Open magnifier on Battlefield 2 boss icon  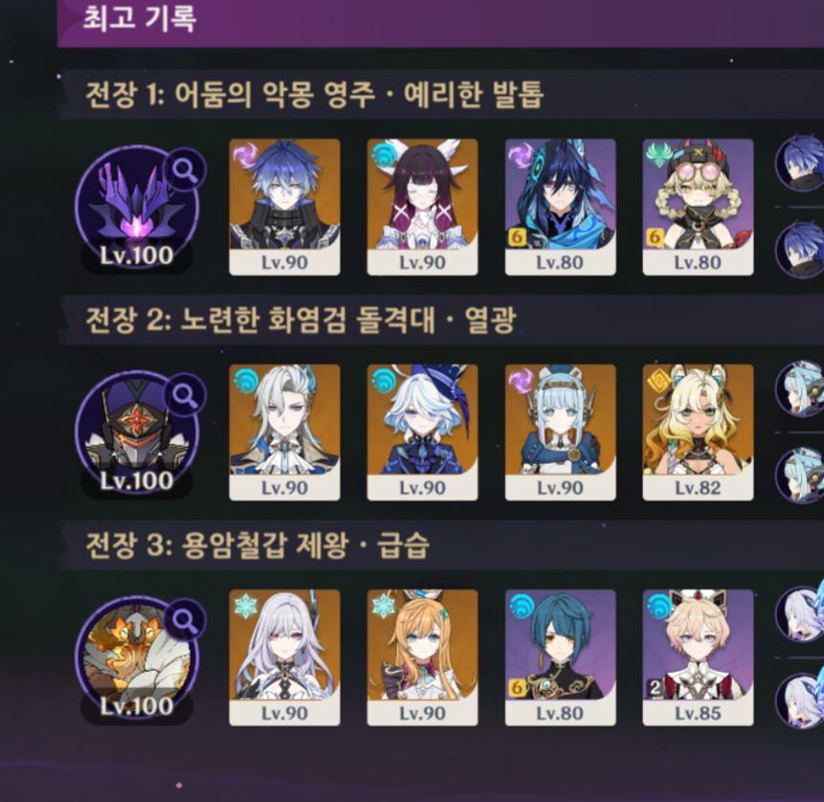click(x=185, y=394)
